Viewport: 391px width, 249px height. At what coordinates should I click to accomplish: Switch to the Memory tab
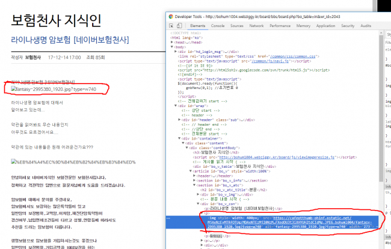pos(303,26)
